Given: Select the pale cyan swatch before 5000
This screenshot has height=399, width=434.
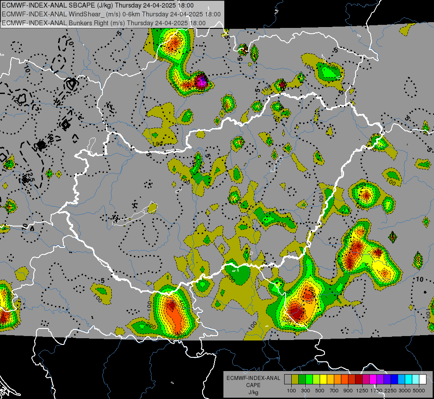Looking at the screenshot, I should point(416,379).
